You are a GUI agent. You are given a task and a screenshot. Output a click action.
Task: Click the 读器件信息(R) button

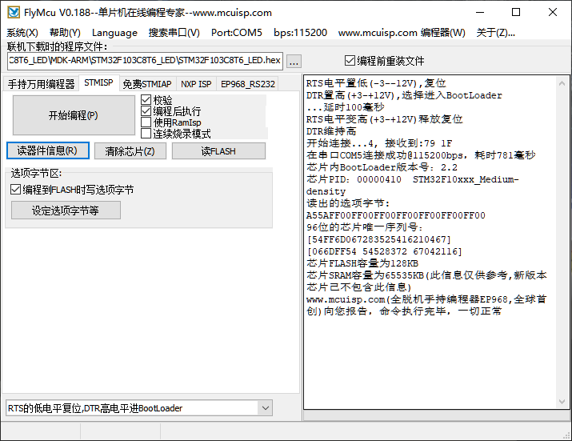pyautogui.click(x=48, y=150)
